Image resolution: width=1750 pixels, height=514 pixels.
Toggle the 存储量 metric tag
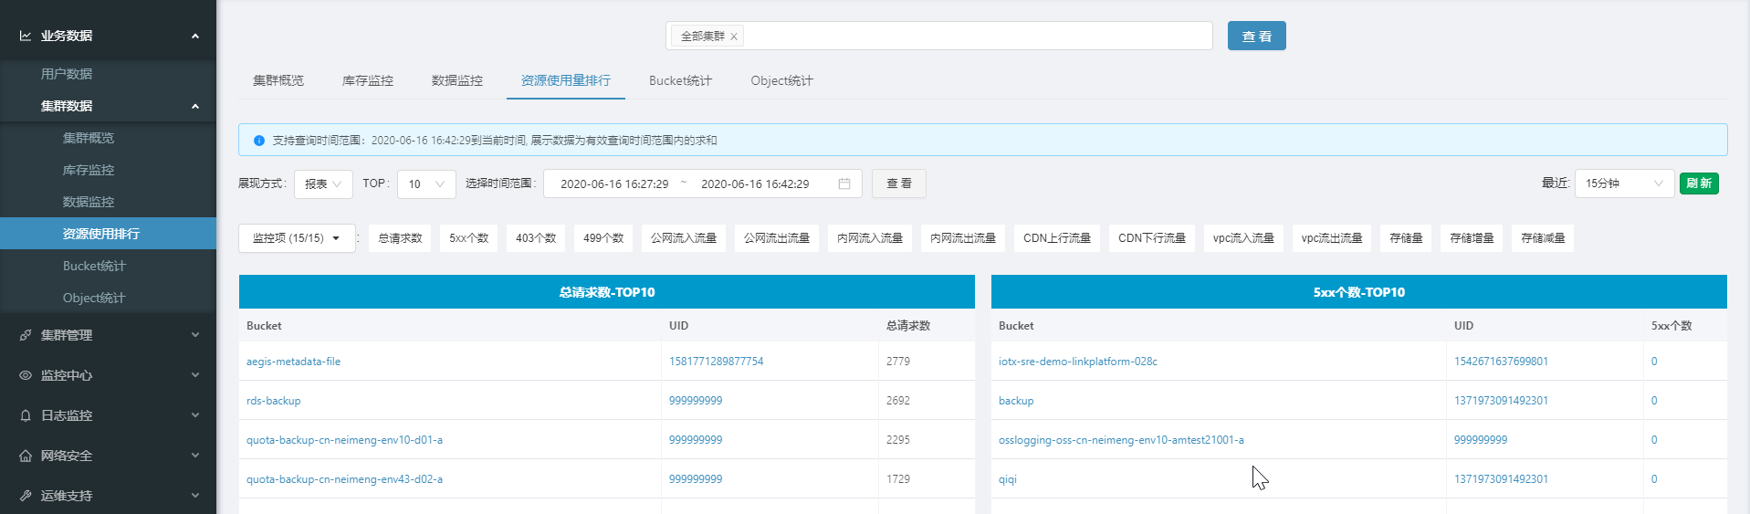[x=1406, y=238]
